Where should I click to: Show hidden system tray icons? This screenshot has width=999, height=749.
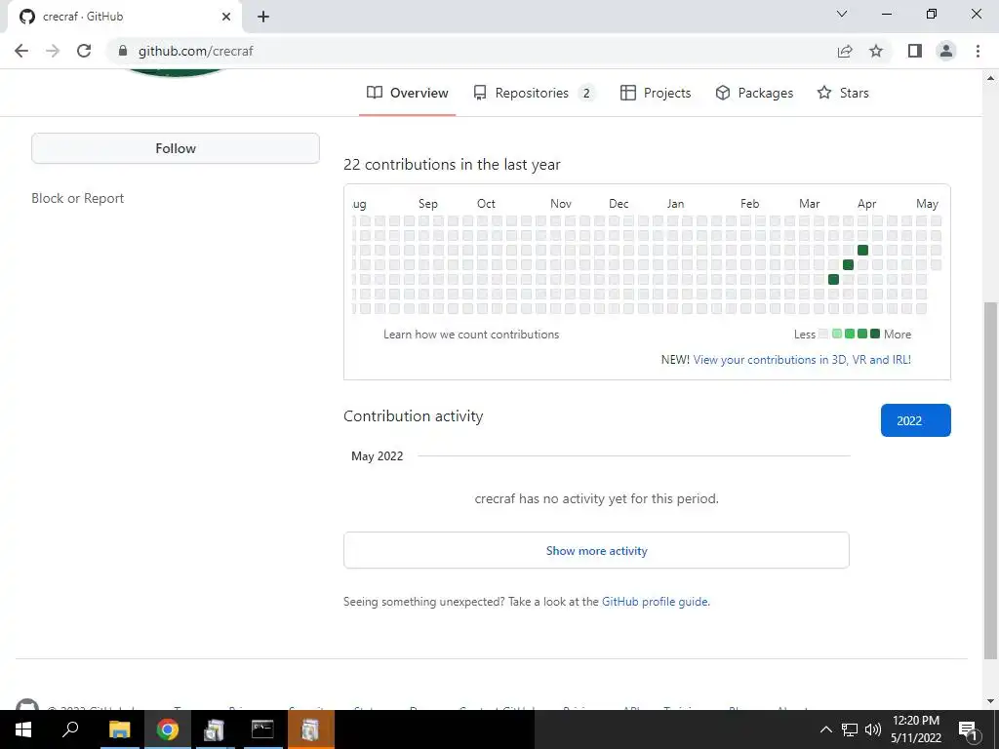(825, 729)
